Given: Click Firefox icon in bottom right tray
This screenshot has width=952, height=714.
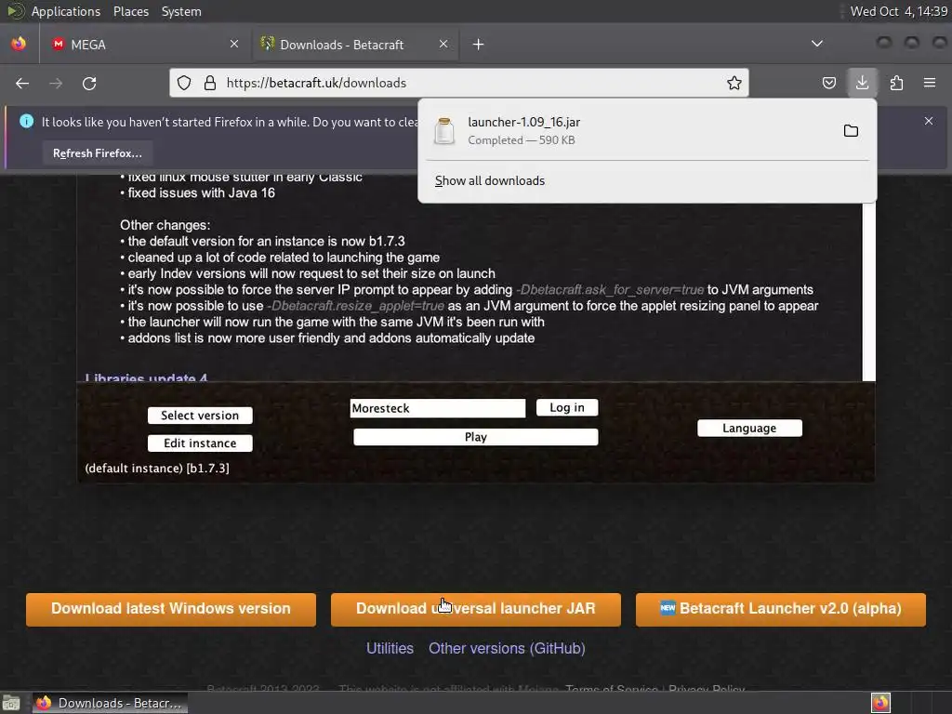Looking at the screenshot, I should [880, 703].
